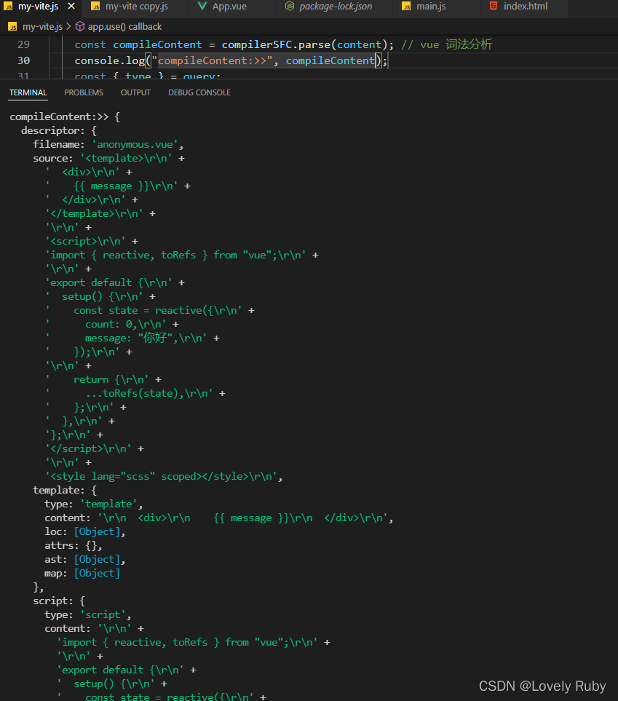
Task: Click compilerSFC in line 29
Action: point(257,44)
